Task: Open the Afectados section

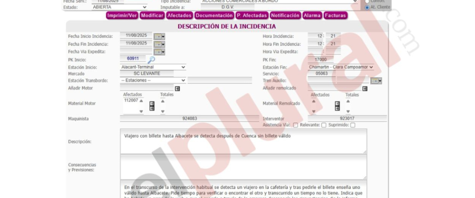Action: [x=179, y=15]
